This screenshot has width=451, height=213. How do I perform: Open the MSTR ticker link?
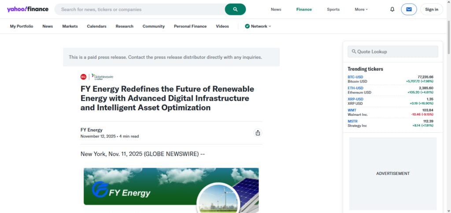[x=352, y=121]
